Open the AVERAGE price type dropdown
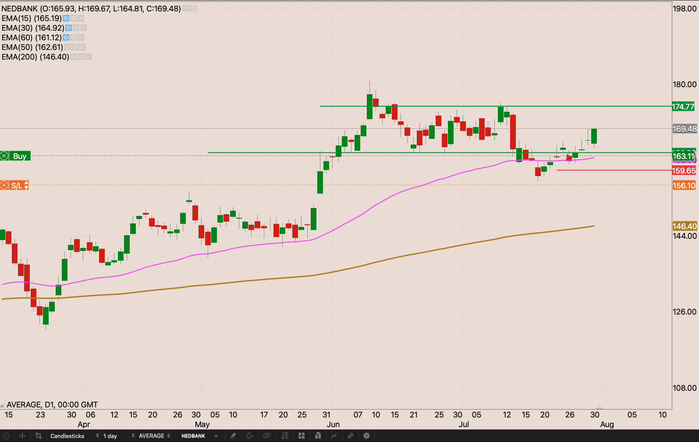 154,436
